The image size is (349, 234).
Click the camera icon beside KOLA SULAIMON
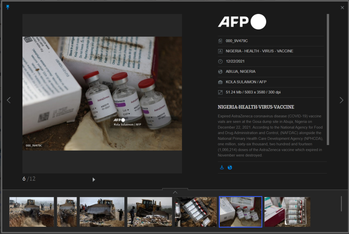point(220,82)
